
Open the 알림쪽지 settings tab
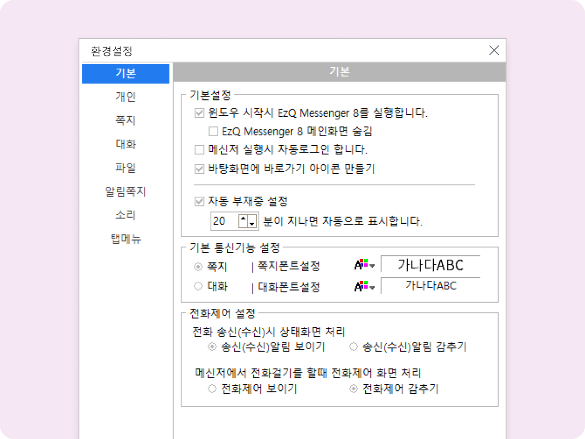126,191
